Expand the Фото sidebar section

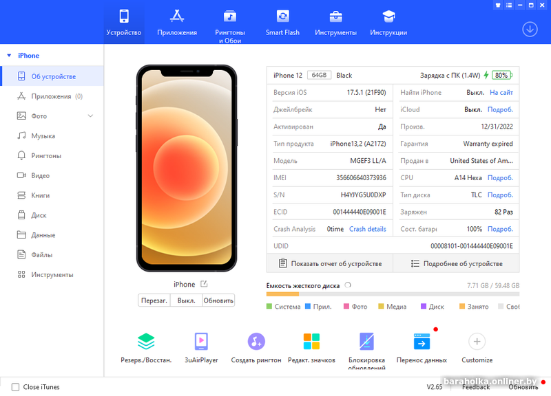(x=90, y=116)
